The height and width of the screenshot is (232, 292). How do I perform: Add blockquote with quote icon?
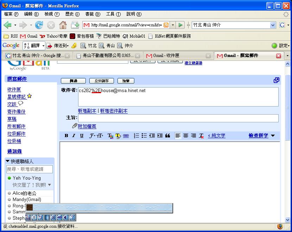pyautogui.click(x=167, y=136)
